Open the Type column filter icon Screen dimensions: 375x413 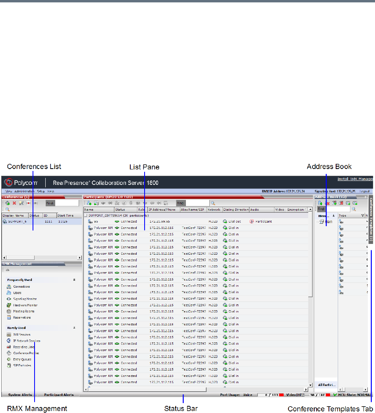[x=363, y=215]
